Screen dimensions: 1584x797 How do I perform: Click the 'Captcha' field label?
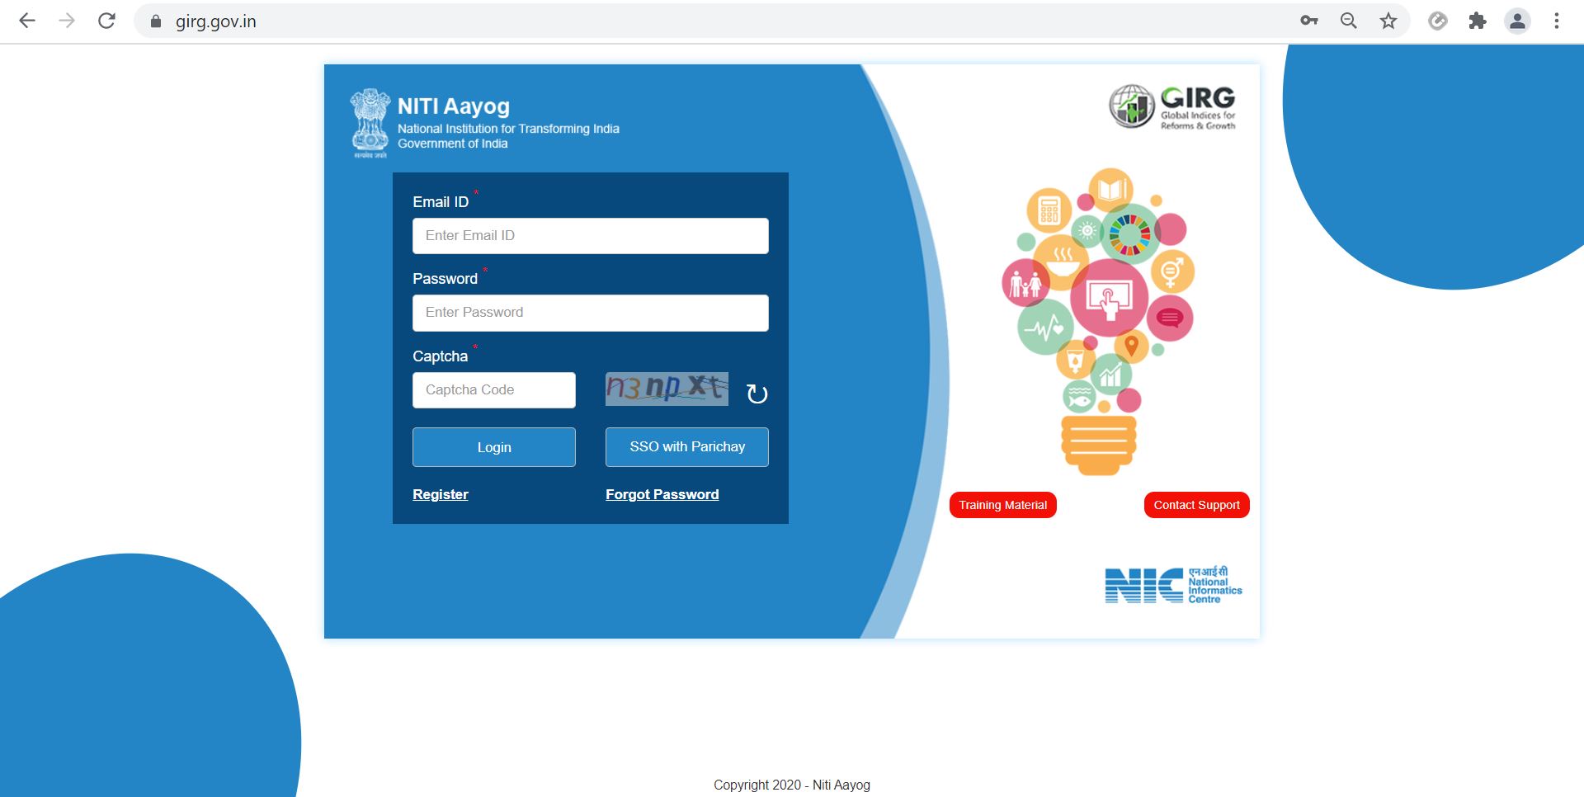point(441,356)
